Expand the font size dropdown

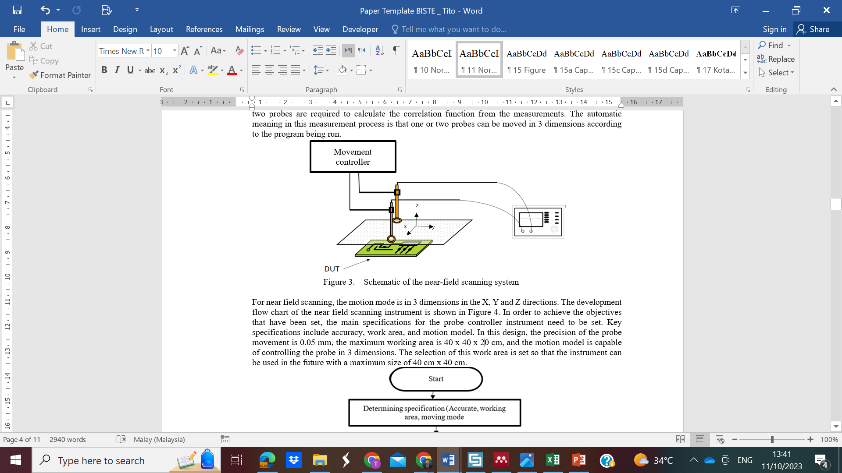coord(175,51)
